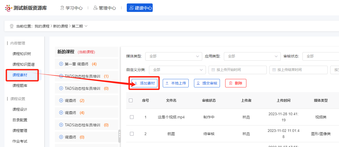
Task: Click 上传时间 column header
Action: click(x=283, y=100)
